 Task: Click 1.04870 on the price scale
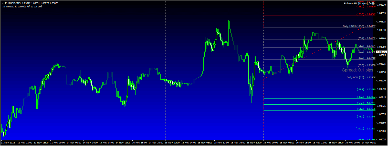pyautogui.click(x=382, y=5)
